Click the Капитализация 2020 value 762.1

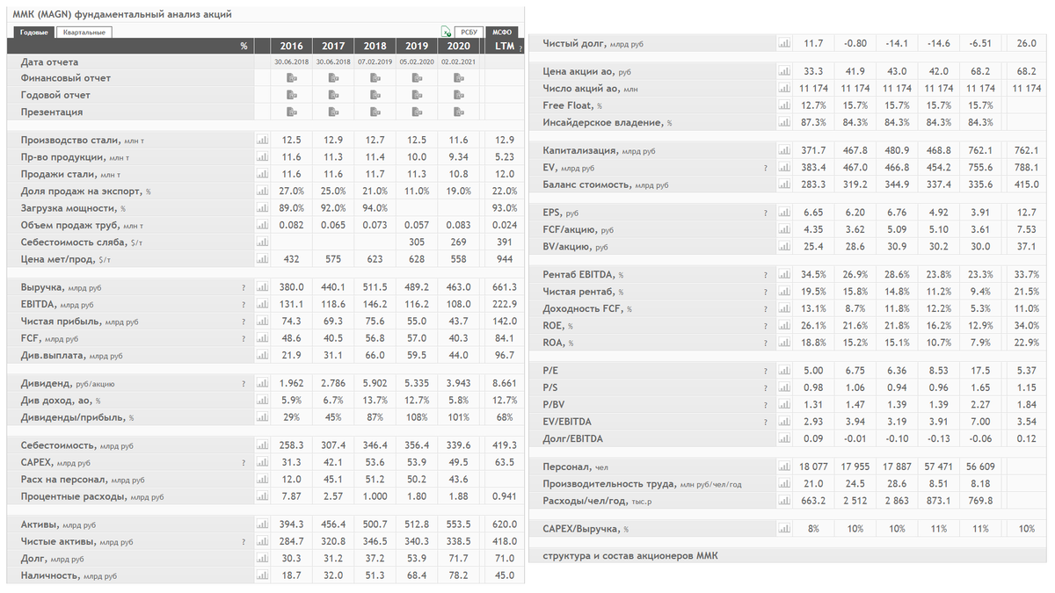point(979,151)
